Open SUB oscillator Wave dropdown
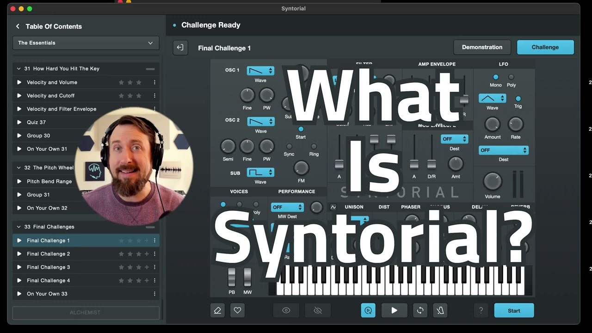This screenshot has width=592, height=333. click(x=260, y=173)
